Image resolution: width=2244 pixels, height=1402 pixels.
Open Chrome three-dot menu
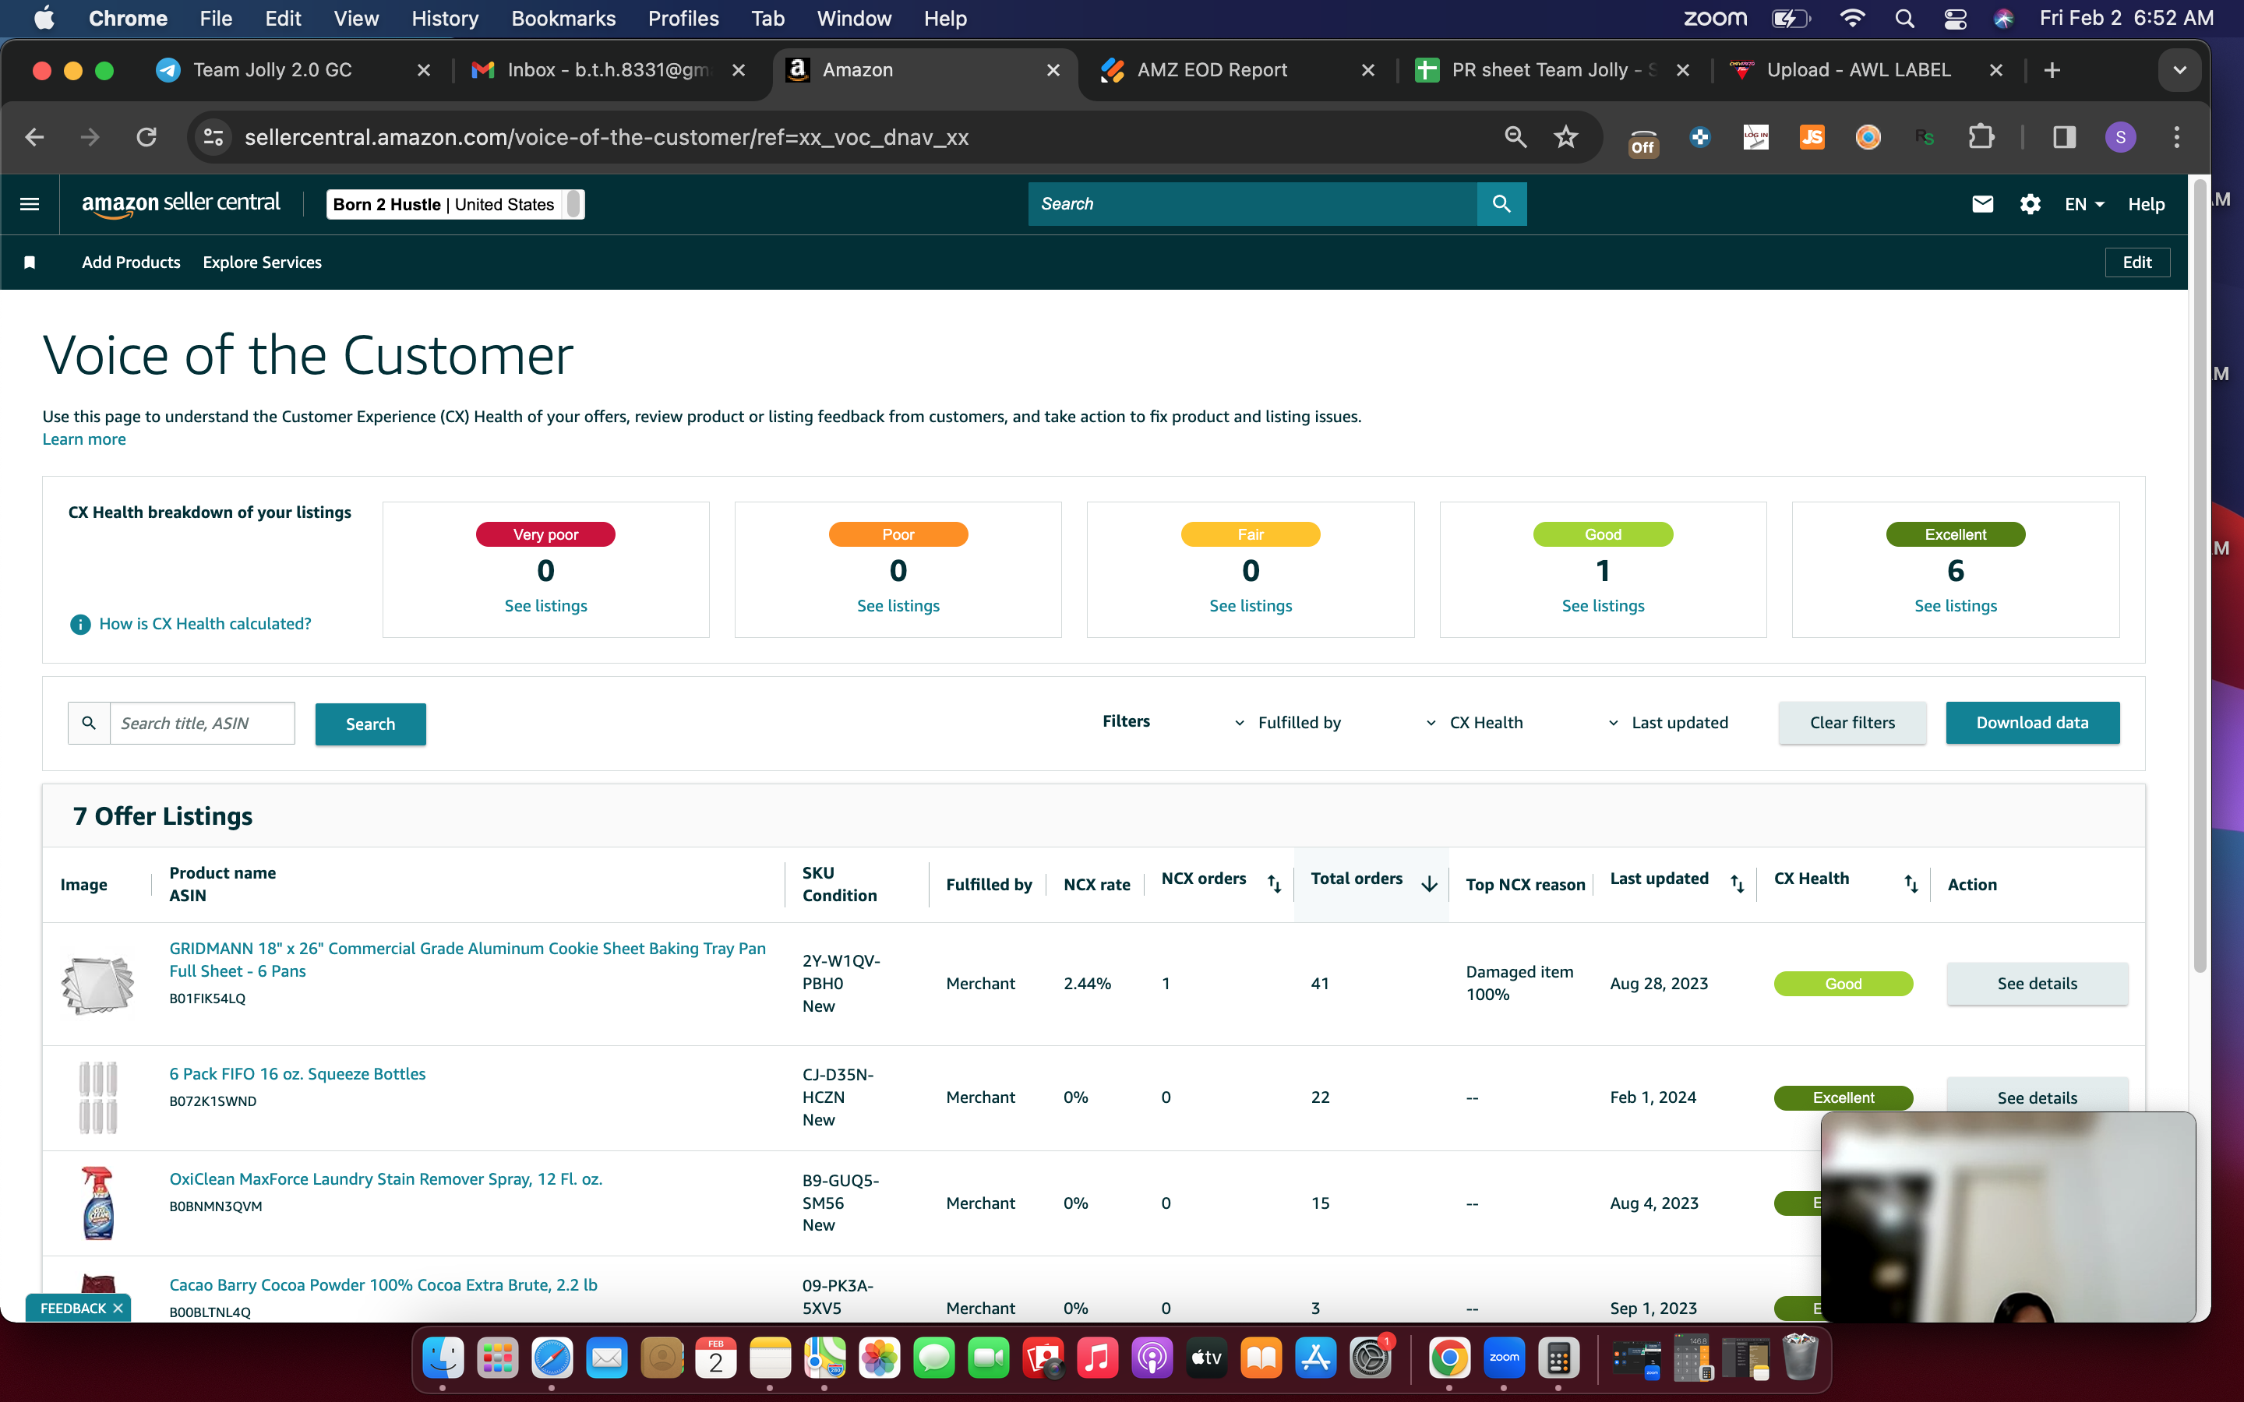coord(2176,137)
